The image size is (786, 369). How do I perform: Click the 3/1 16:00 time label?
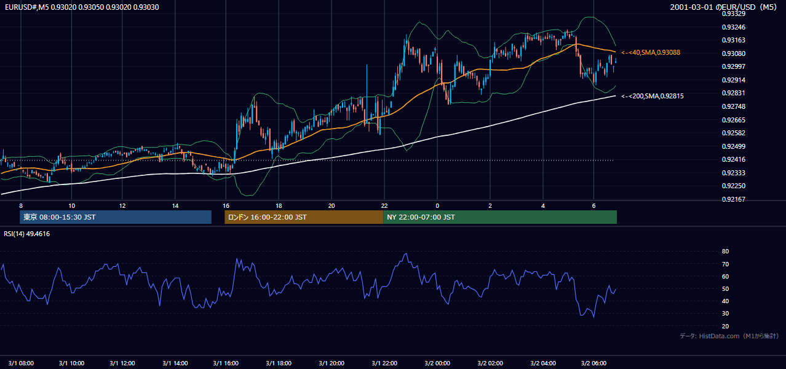point(226,363)
